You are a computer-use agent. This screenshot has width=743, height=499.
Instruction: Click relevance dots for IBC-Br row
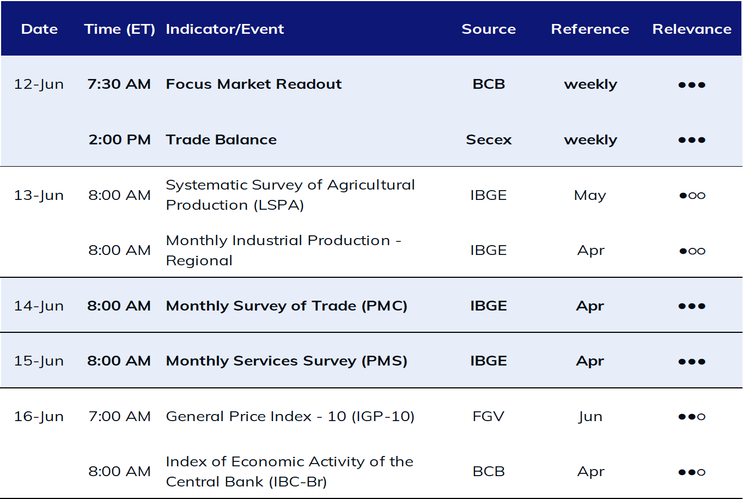point(692,472)
